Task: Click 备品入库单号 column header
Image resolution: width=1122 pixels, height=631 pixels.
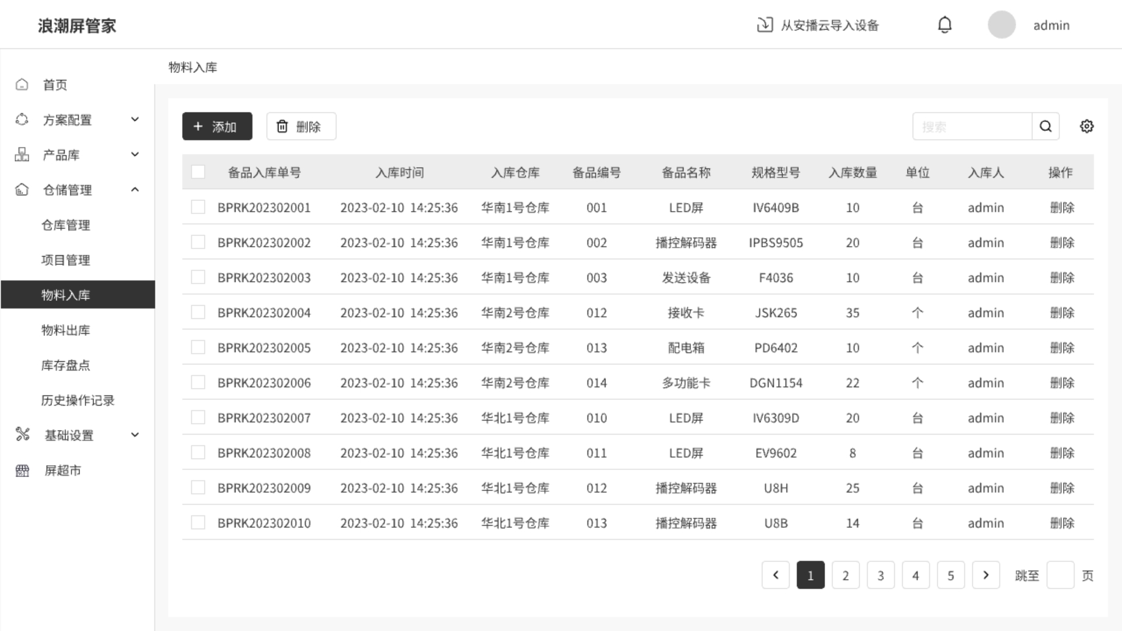Action: click(x=264, y=172)
